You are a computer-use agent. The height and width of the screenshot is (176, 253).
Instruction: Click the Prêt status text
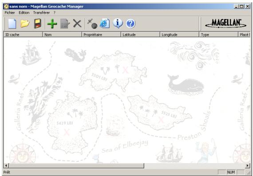tap(7, 172)
